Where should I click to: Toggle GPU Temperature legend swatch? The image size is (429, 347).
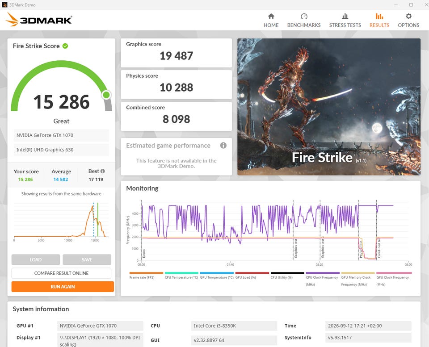point(217,273)
